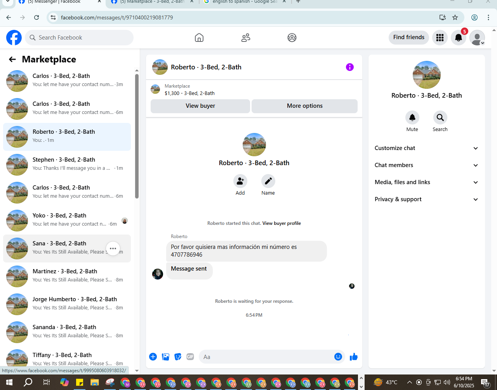Open Sananda's 3-Bed, 2-Bath chat
Image resolution: width=497 pixels, height=390 pixels.
pyautogui.click(x=67, y=332)
